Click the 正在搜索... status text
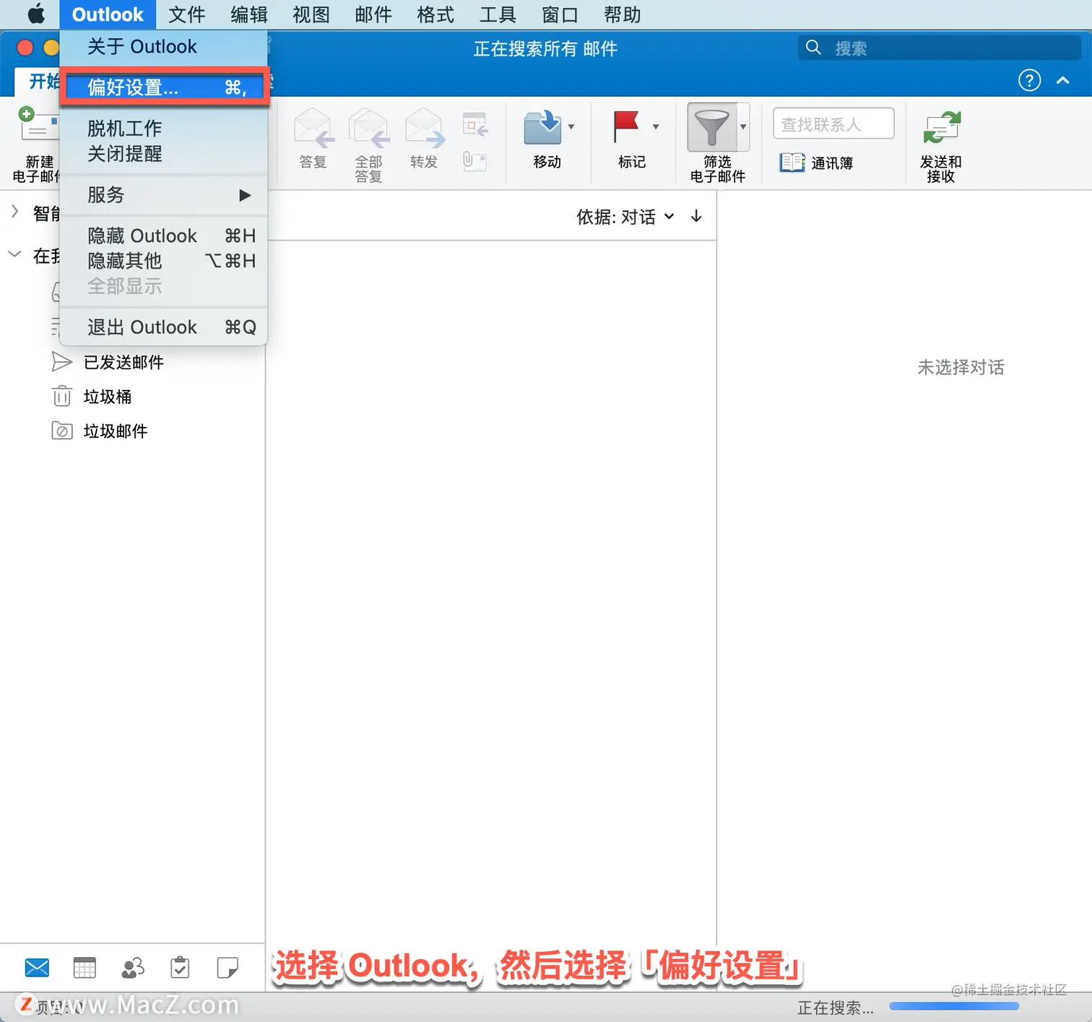This screenshot has width=1092, height=1022. coord(836,1007)
